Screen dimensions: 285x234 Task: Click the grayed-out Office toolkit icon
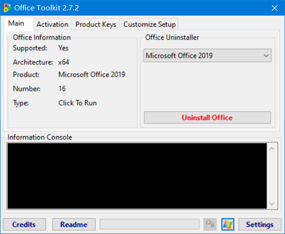tap(210, 224)
